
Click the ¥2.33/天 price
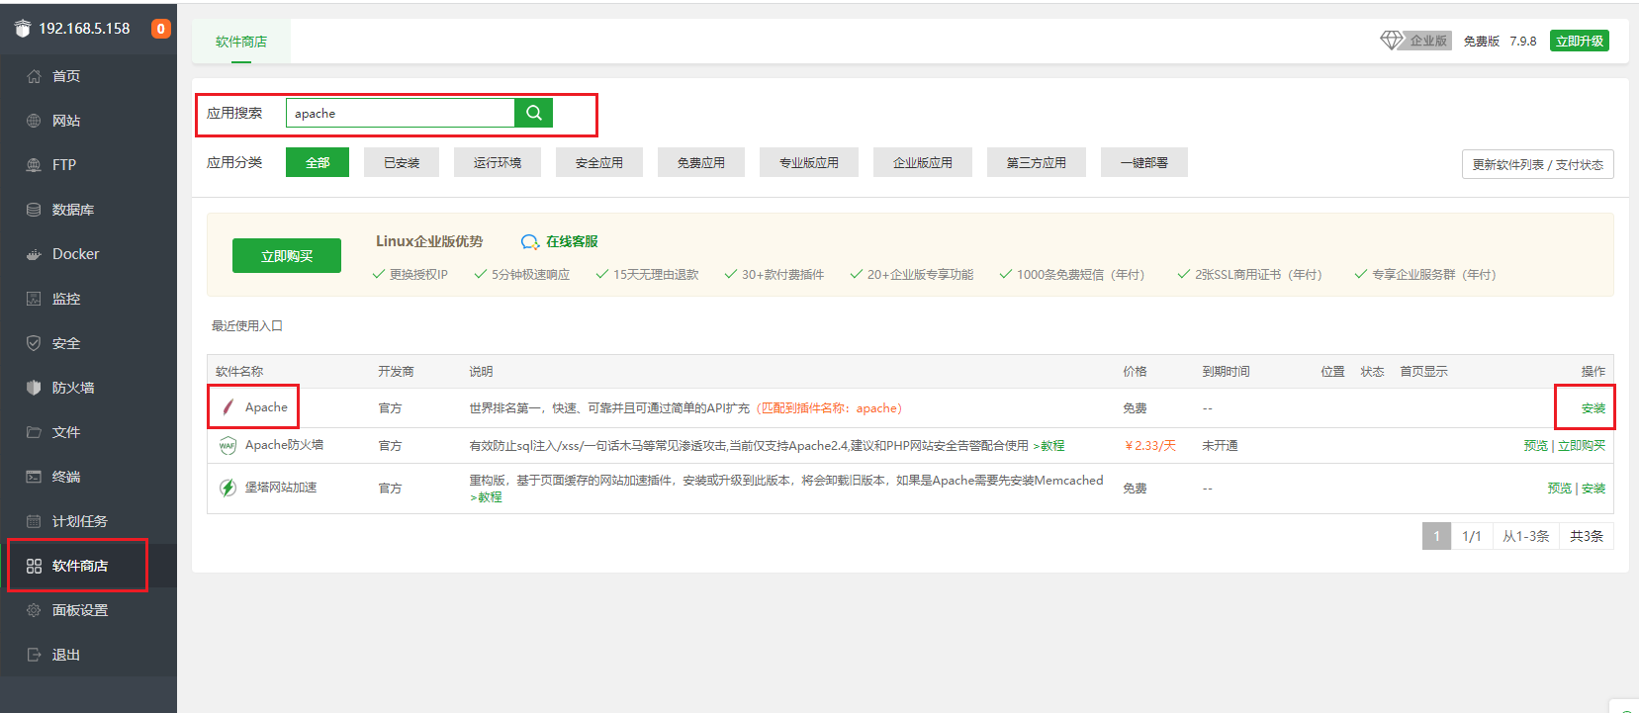pos(1150,446)
